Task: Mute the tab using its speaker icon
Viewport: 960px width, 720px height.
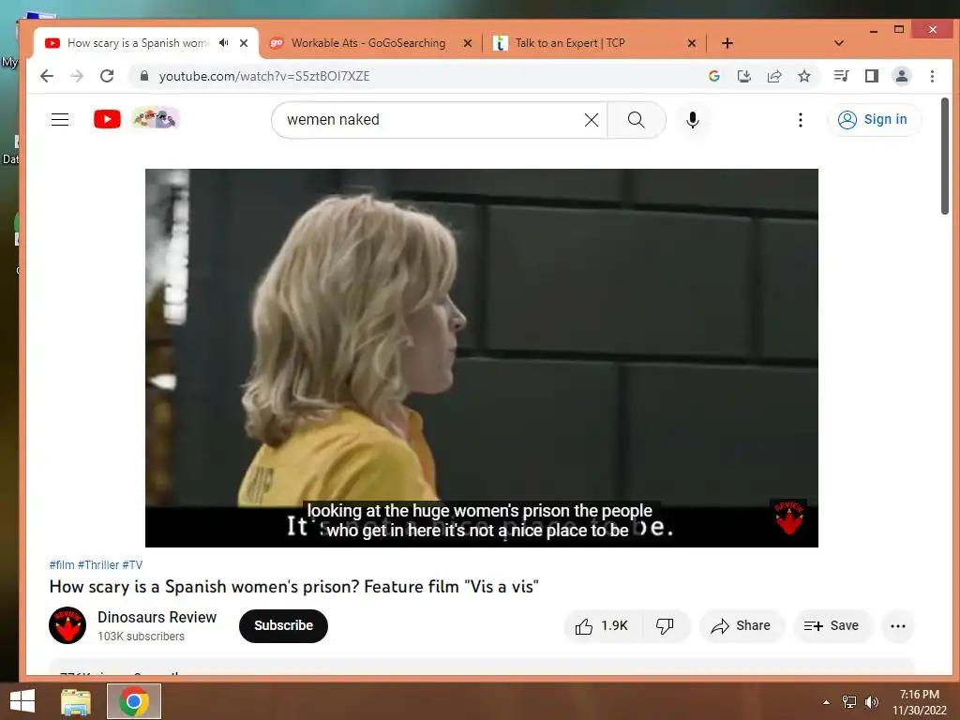Action: click(223, 43)
